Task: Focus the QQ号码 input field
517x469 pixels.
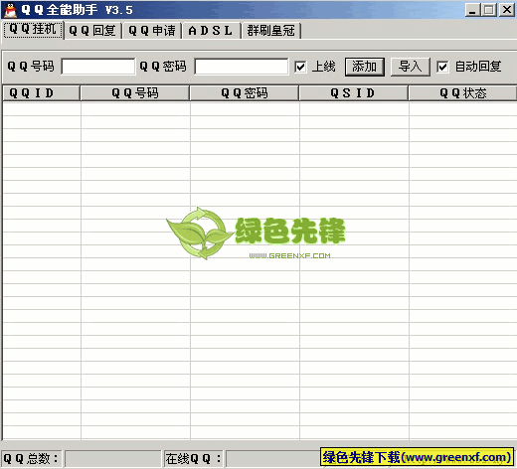Action: [98, 67]
